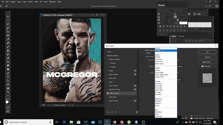223x125 pixels.
Task: Open the Window menu
Action: (52, 2)
